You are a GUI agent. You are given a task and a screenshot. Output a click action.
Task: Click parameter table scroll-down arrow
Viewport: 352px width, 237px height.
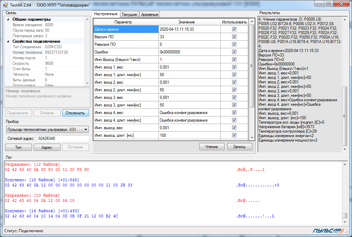252,137
